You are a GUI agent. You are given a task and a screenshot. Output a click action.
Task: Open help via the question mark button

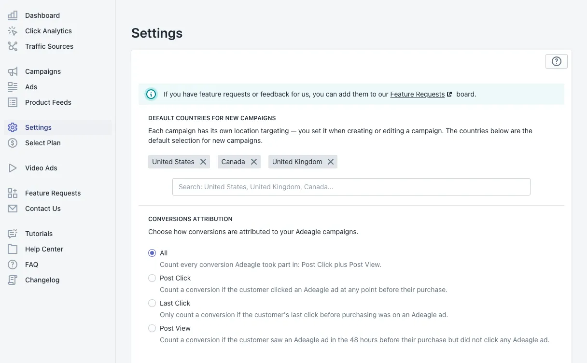[x=557, y=61]
